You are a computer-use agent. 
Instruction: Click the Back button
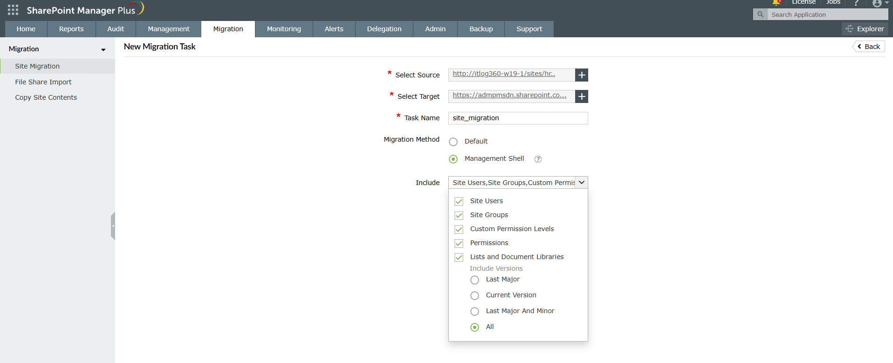coord(869,47)
